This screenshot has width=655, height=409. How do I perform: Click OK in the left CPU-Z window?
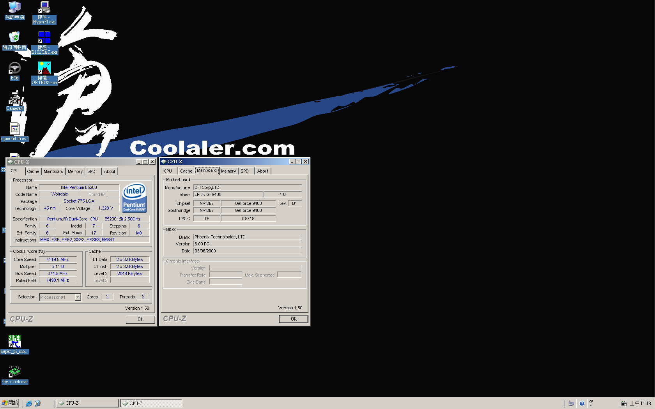pos(140,319)
